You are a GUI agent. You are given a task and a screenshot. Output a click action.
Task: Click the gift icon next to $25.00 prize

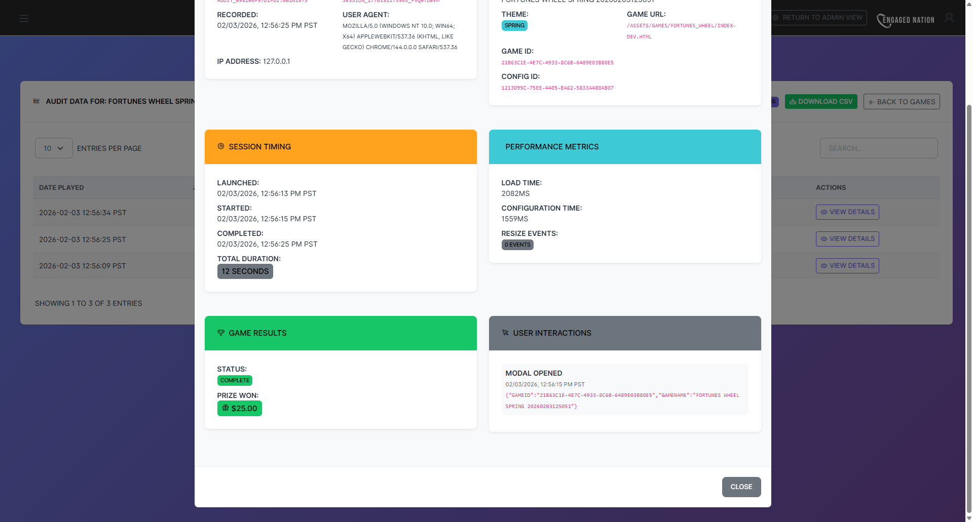pyautogui.click(x=225, y=408)
